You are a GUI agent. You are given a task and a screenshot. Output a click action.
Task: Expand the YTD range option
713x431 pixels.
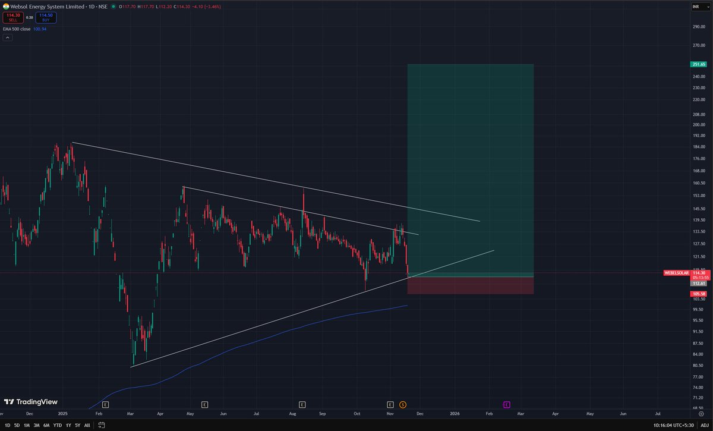(58, 425)
